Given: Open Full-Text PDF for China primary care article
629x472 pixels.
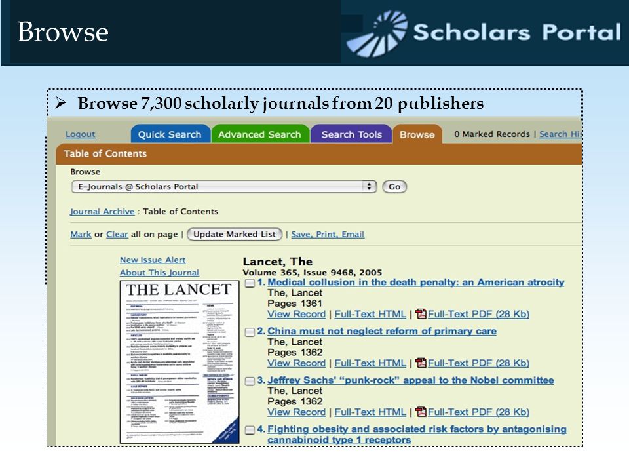Looking at the screenshot, I should (478, 363).
